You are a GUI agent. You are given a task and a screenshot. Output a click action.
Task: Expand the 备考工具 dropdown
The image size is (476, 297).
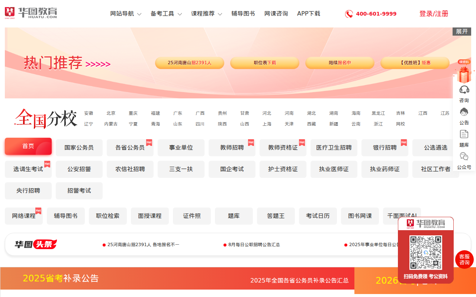166,14
